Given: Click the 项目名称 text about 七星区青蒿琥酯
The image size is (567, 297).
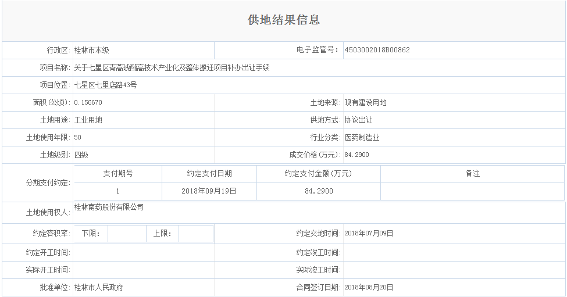Looking at the screenshot, I should coord(172,67).
